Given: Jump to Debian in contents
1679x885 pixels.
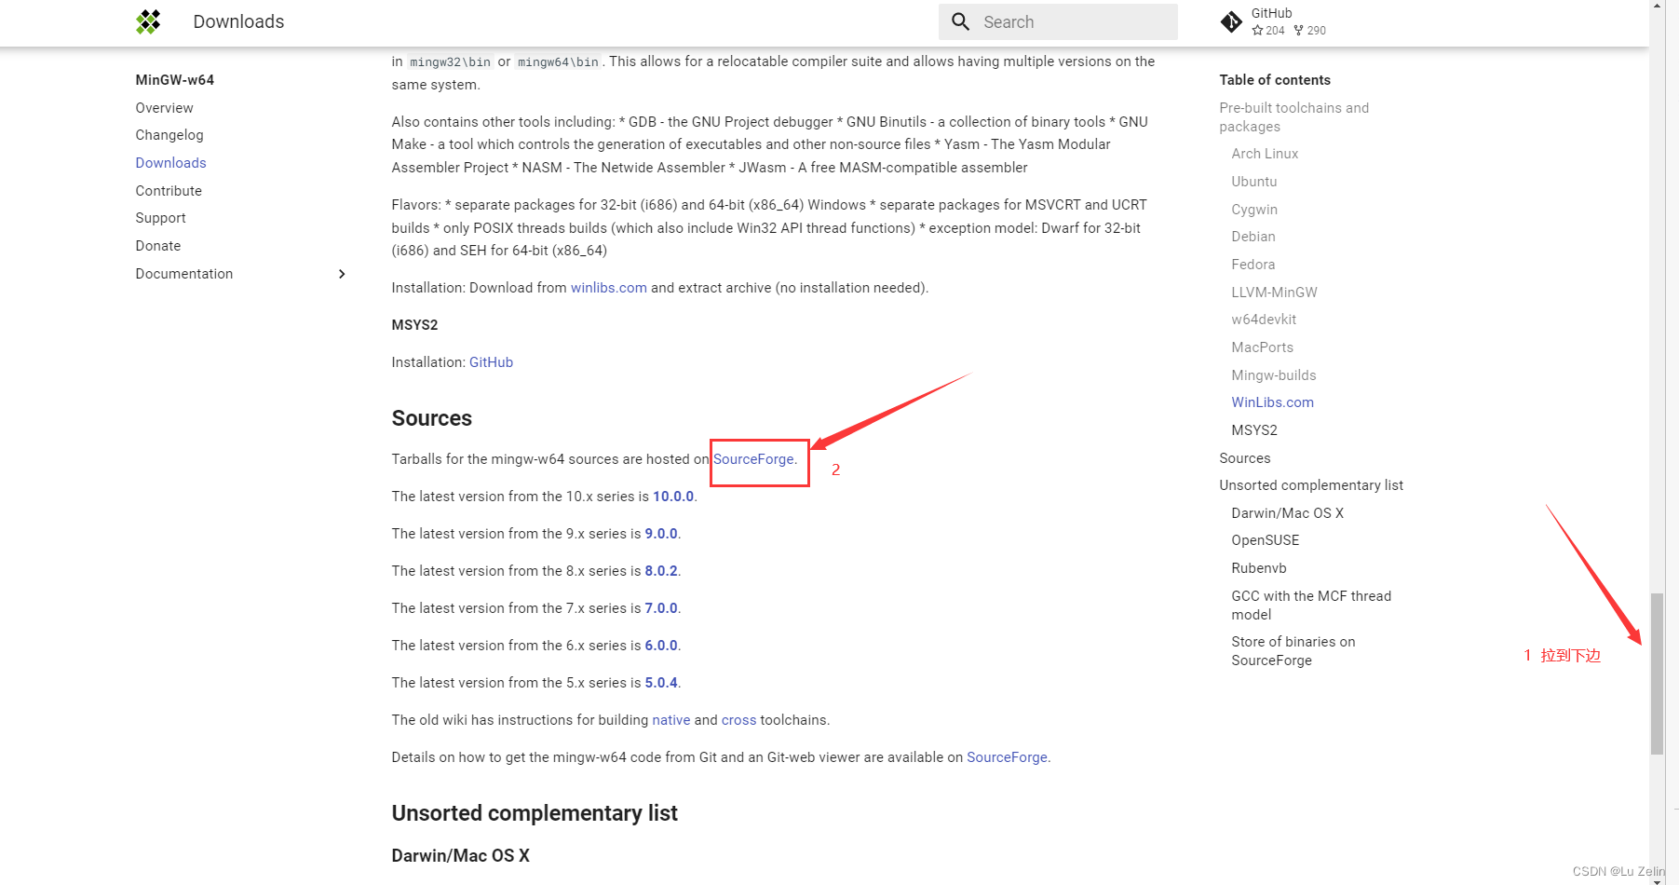Looking at the screenshot, I should point(1253,237).
